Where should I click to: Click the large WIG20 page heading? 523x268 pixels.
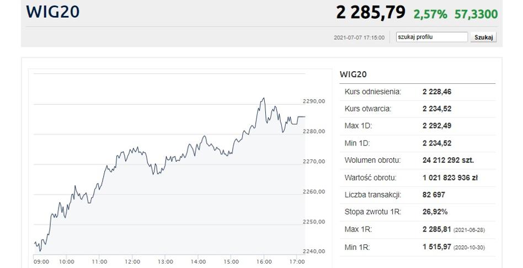coord(52,12)
